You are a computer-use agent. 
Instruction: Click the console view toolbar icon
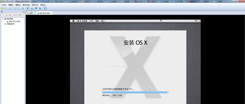pos(45,8)
